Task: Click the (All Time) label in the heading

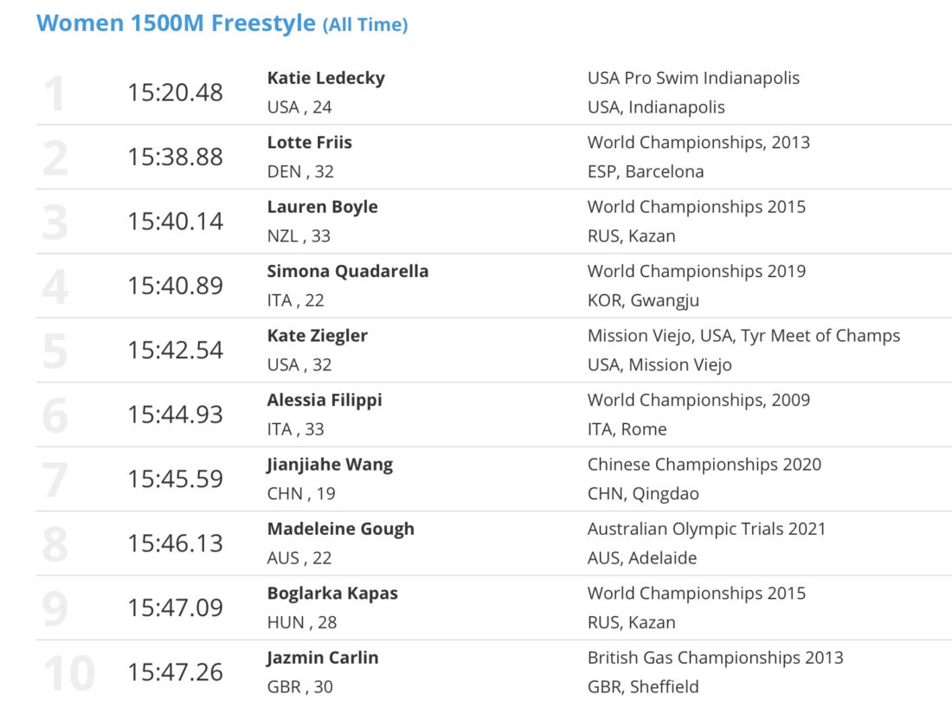Action: 365,25
